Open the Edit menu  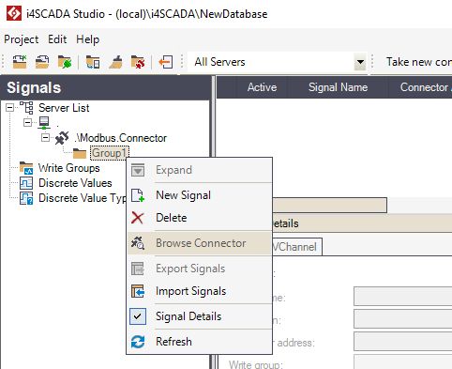pyautogui.click(x=57, y=39)
